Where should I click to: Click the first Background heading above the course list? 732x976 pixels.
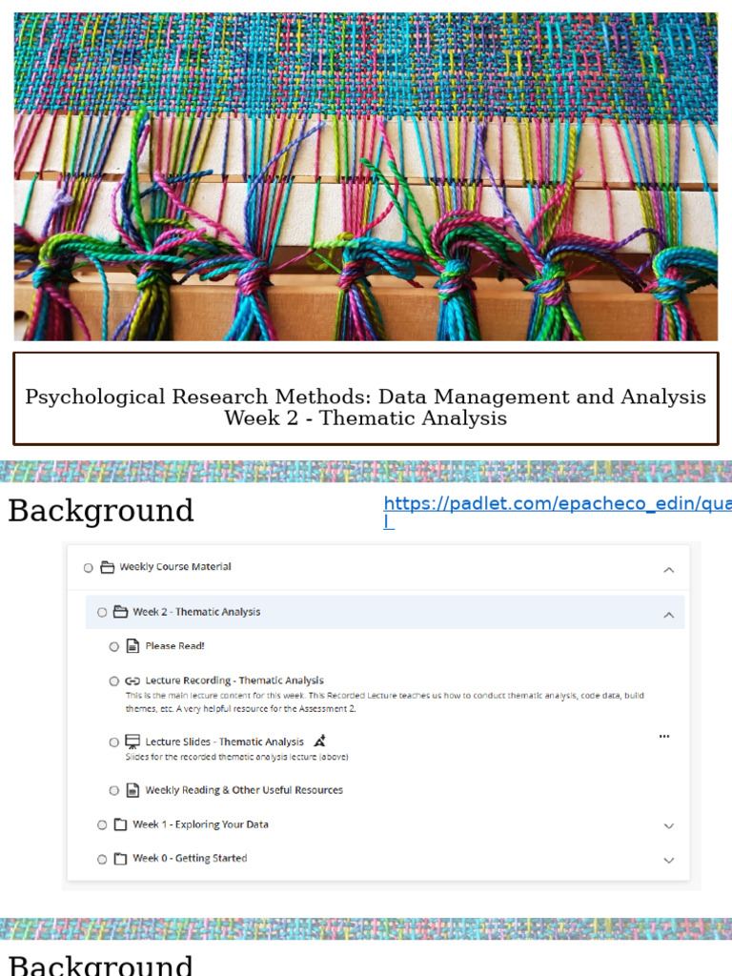pyautogui.click(x=101, y=511)
